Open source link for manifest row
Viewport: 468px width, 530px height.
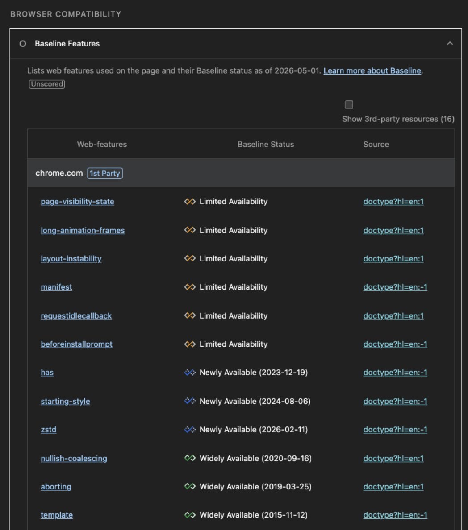395,287
